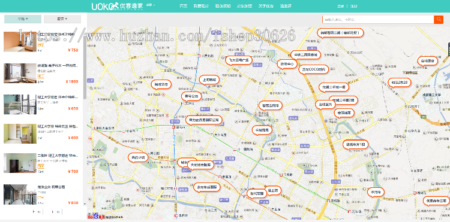Screen dimensions: 450x222
Task: Click the address search input field
Action: pyautogui.click(x=378, y=20)
